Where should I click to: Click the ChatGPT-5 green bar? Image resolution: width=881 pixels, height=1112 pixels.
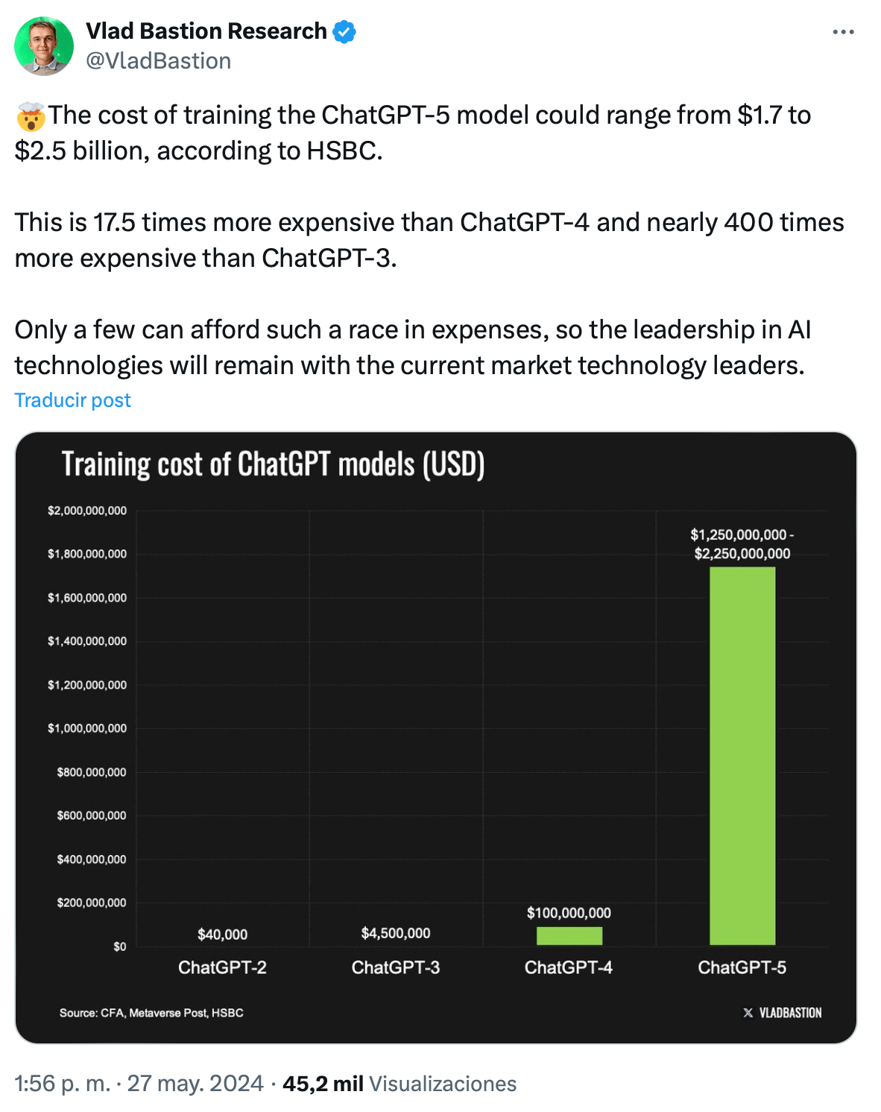point(742,756)
